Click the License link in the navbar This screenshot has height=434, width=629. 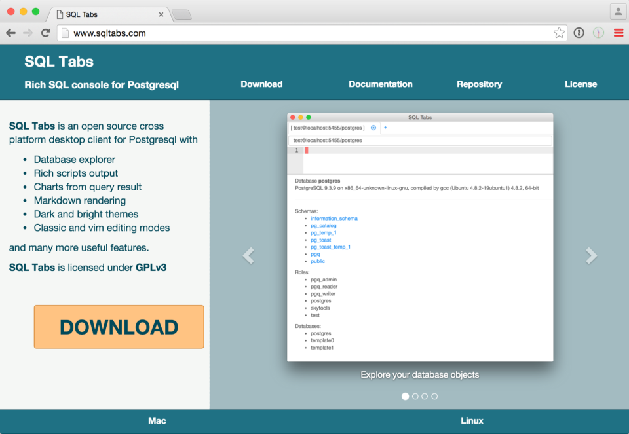coord(581,84)
